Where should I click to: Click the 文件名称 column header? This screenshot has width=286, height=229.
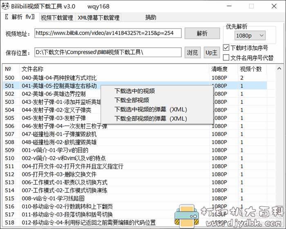(114, 69)
